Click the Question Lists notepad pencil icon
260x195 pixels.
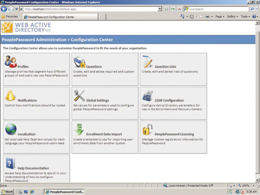click(148, 61)
